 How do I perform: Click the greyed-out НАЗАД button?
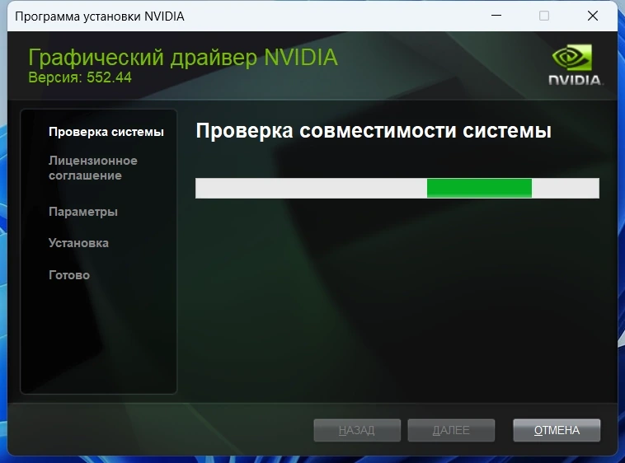[x=357, y=430]
